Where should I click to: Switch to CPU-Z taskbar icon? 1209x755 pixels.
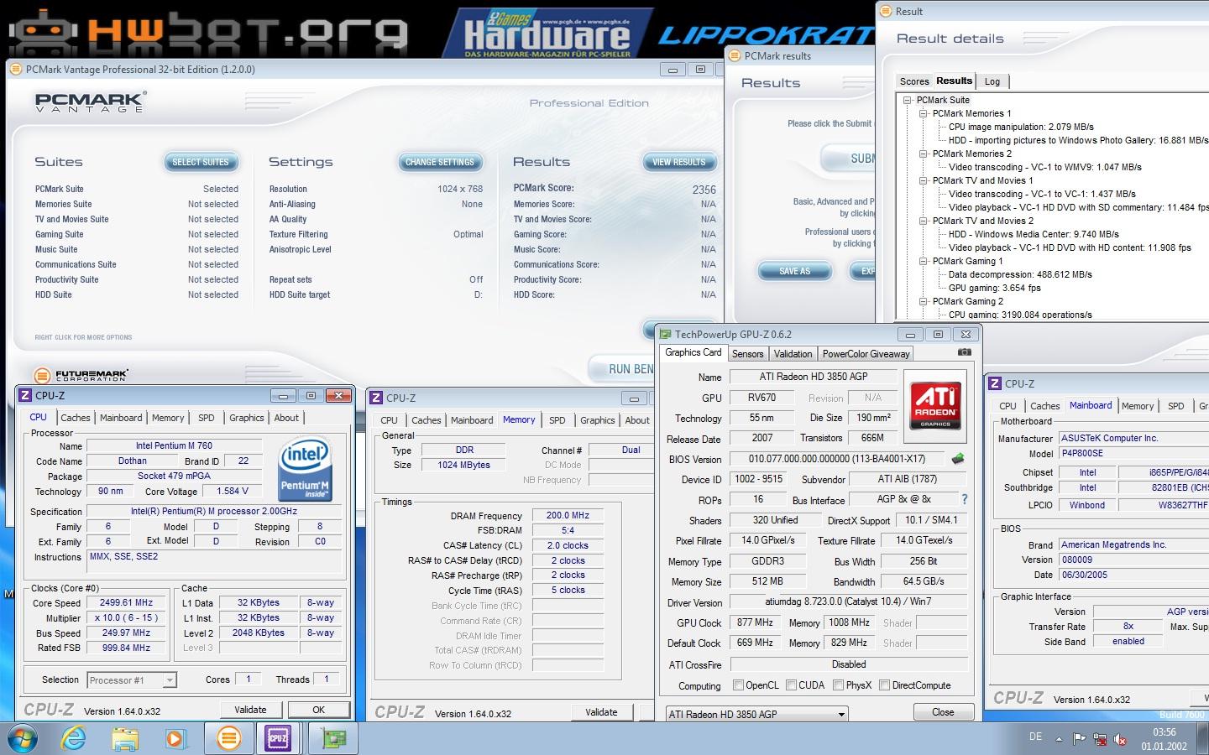point(278,738)
